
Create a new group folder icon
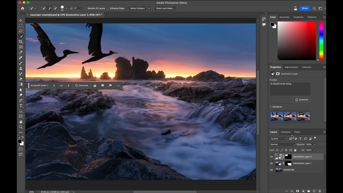click(309, 191)
